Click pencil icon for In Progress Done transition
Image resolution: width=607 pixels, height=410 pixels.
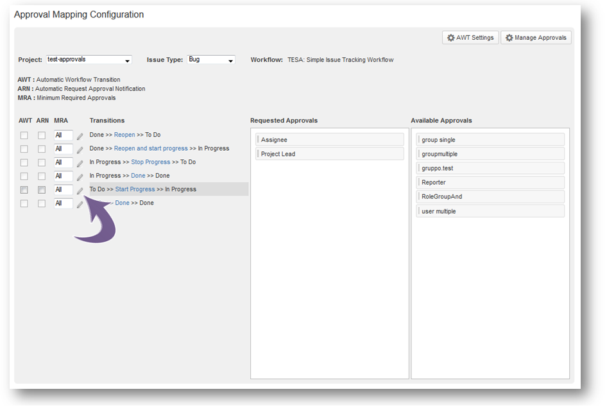click(80, 176)
